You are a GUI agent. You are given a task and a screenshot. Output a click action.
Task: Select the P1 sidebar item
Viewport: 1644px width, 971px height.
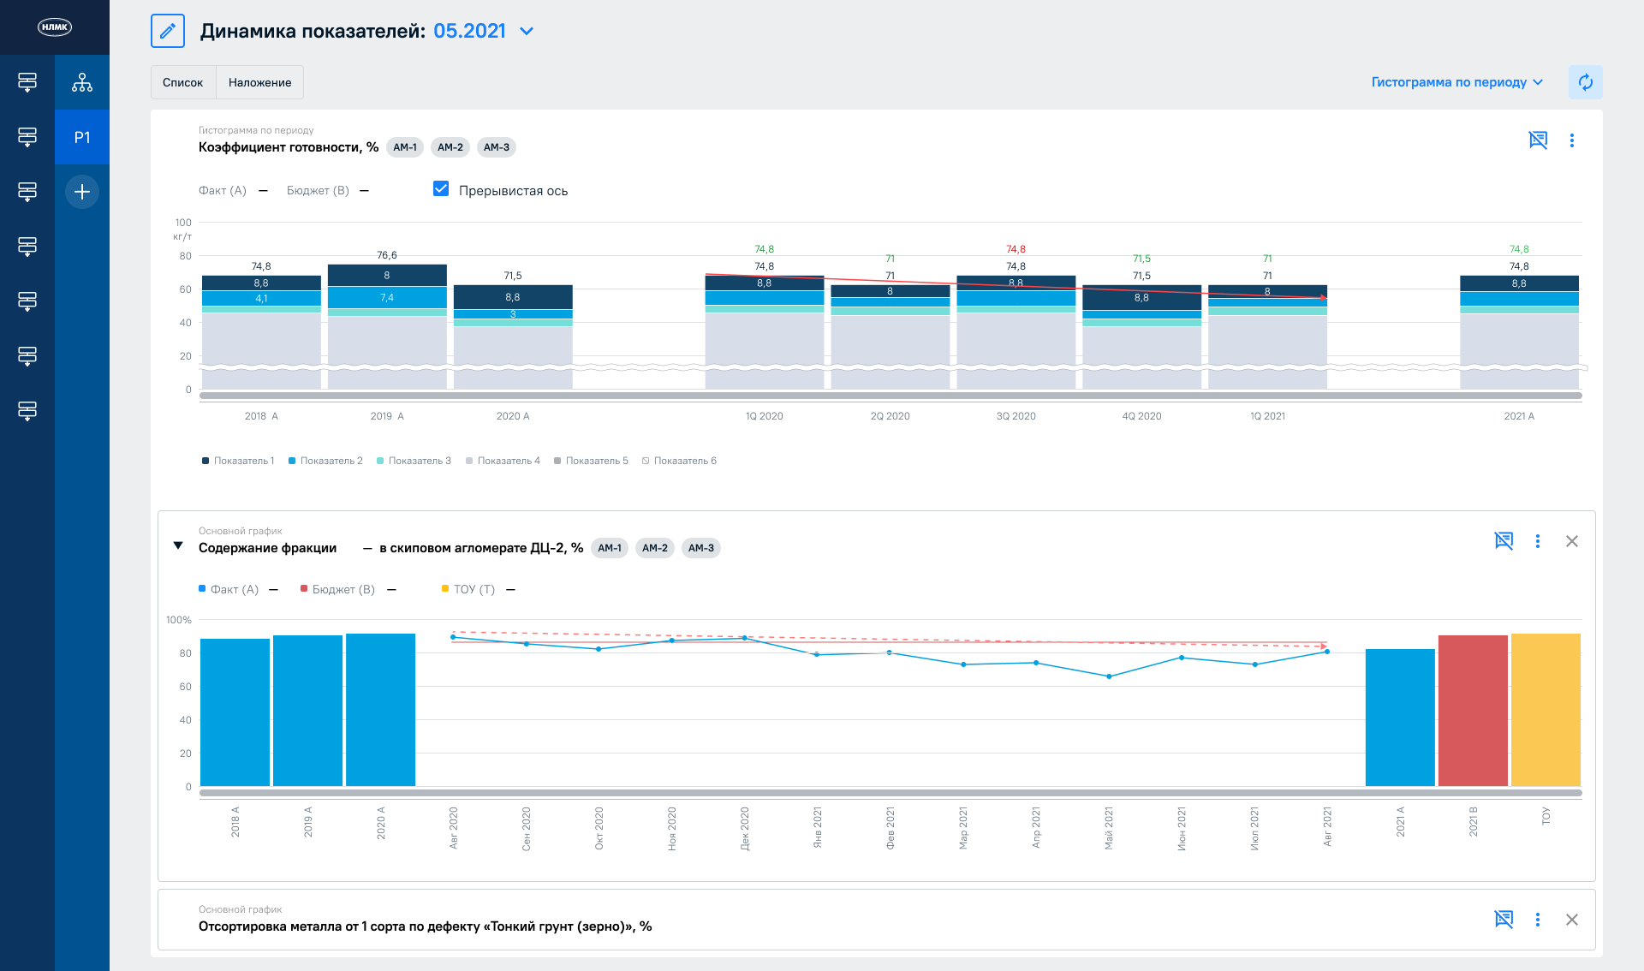pyautogui.click(x=82, y=137)
